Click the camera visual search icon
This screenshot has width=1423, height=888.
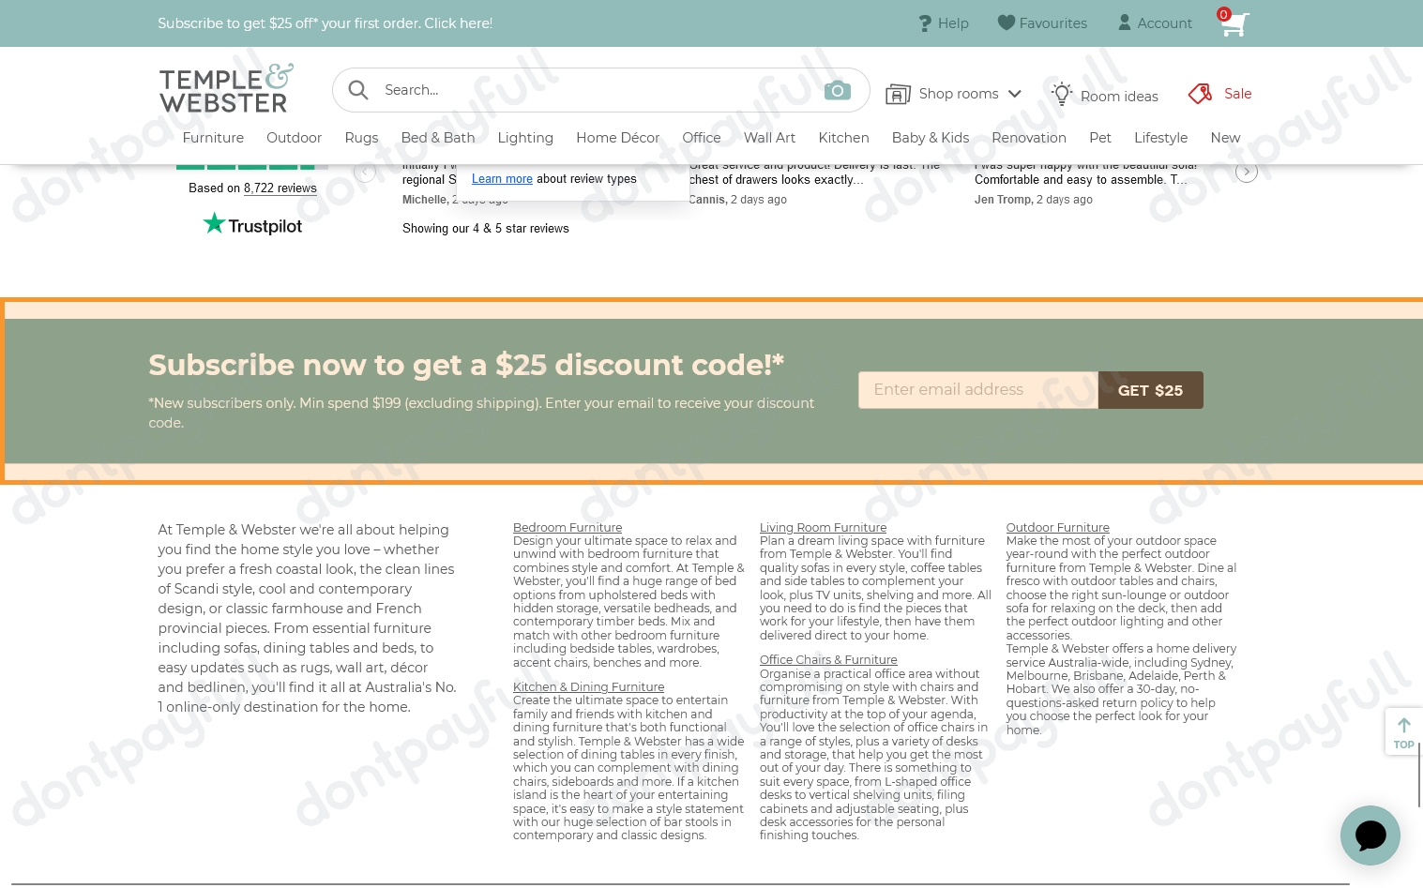pyautogui.click(x=837, y=90)
